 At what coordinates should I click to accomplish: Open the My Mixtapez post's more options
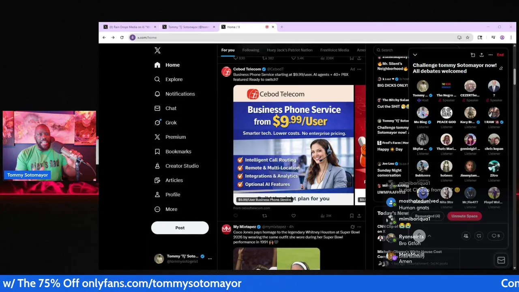point(359,227)
